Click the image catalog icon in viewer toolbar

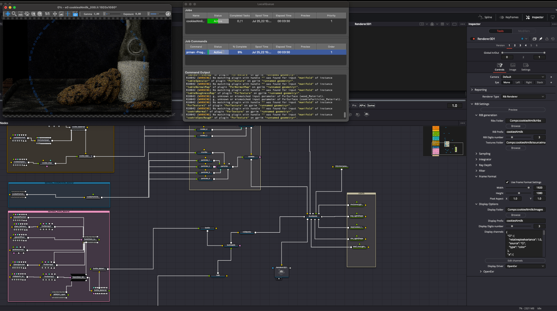27,14
